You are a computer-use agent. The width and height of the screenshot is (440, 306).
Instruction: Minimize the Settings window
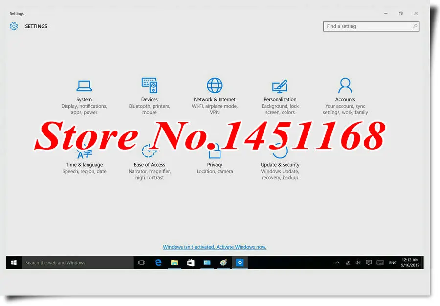point(386,14)
